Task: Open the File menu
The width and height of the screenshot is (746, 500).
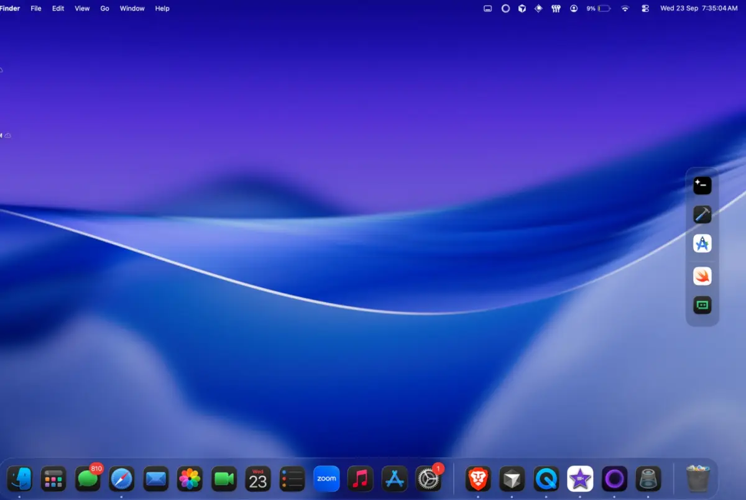Action: click(x=36, y=9)
